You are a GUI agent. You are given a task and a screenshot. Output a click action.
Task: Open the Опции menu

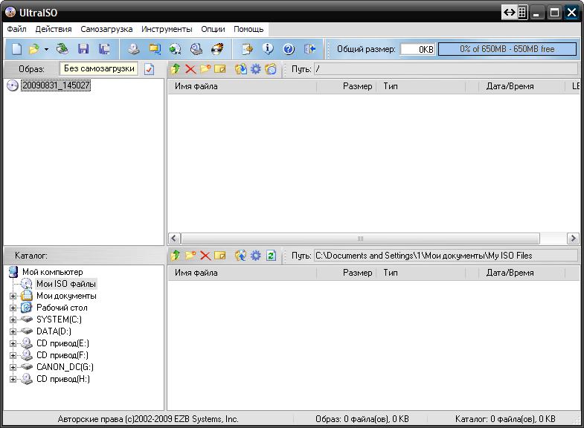point(213,29)
